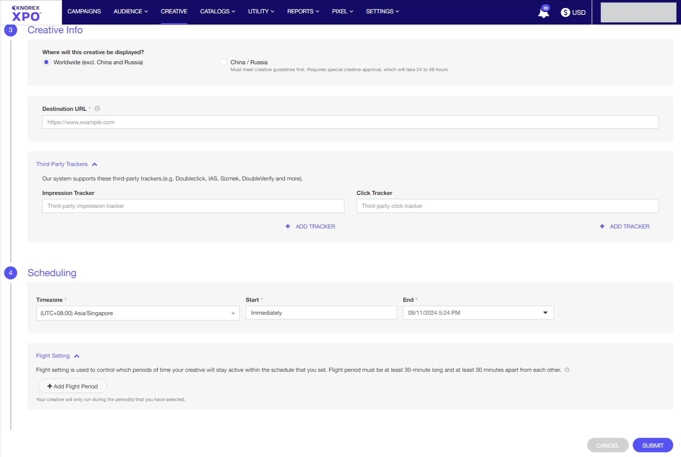
Task: Click the info icon after flight period description
Action: pos(567,370)
